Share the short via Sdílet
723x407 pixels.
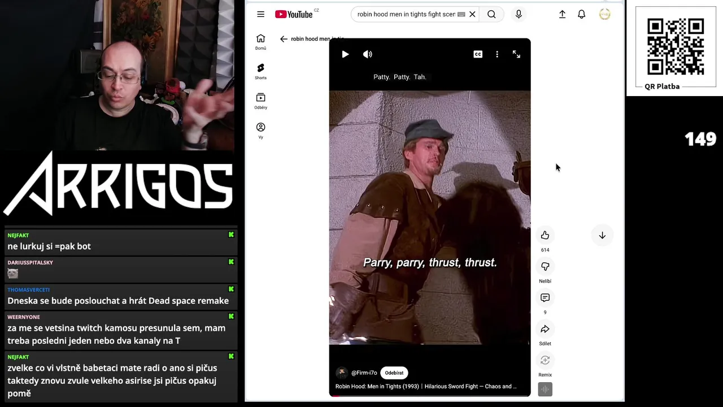[x=545, y=329]
